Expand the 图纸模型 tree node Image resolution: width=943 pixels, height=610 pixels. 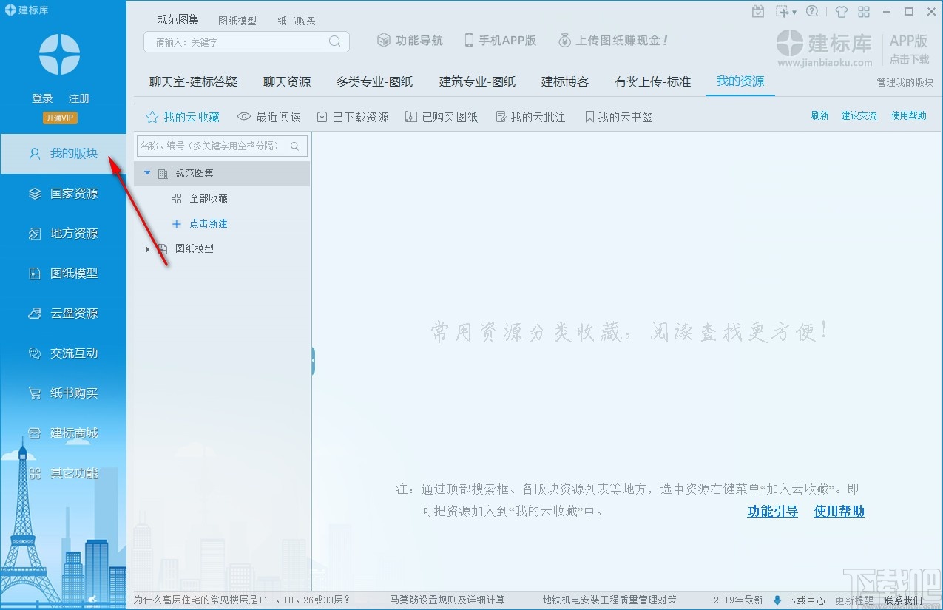pos(146,248)
